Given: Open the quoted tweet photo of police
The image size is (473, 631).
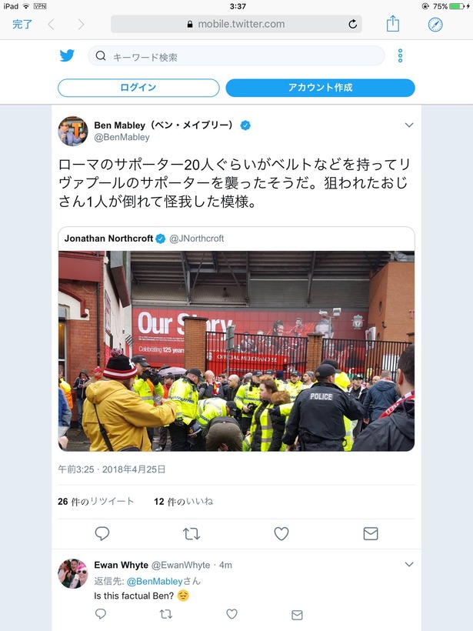Looking at the screenshot, I should 237,351.
